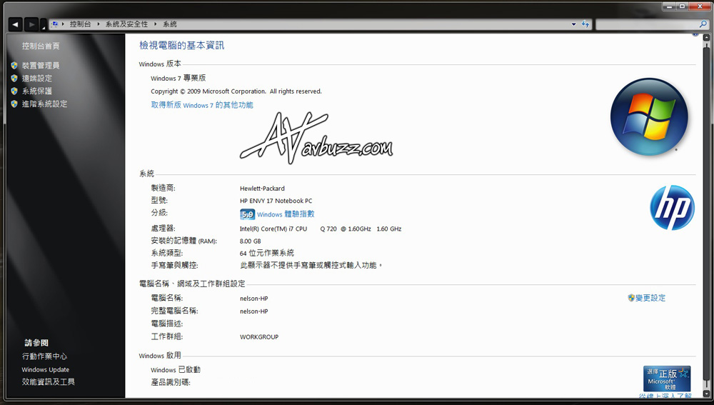Click the address bar refresh icon
The width and height of the screenshot is (714, 405).
[x=585, y=24]
